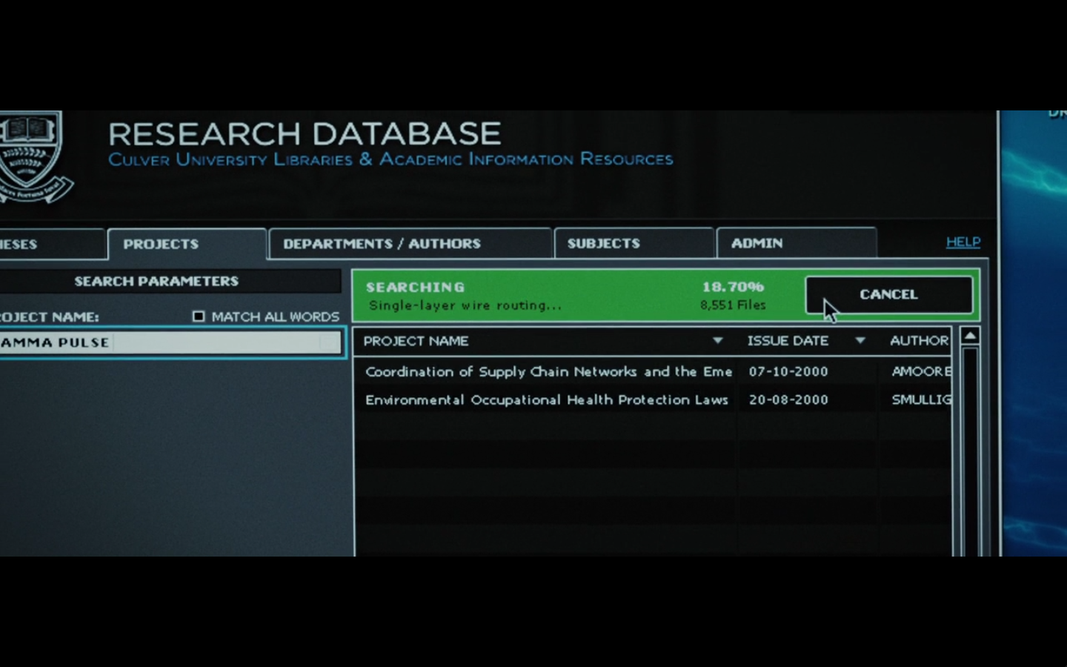Cancel the running search

888,295
